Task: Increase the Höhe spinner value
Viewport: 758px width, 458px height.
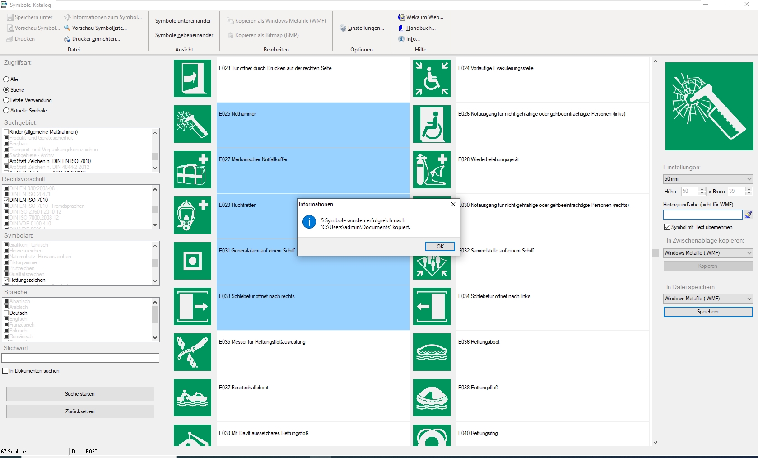Action: tap(702, 189)
